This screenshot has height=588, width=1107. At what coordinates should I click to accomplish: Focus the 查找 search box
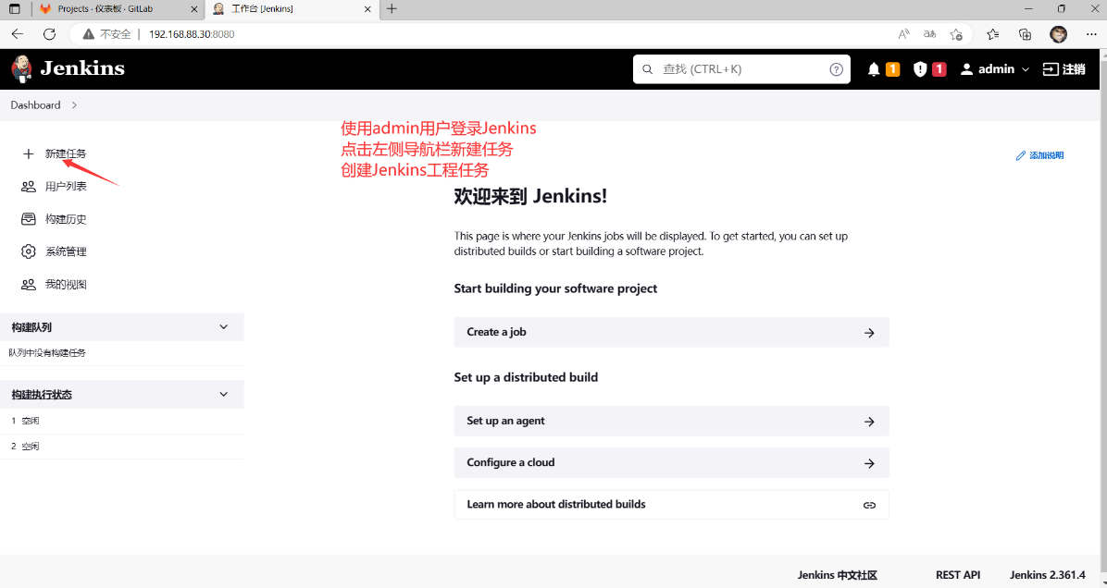click(x=741, y=69)
